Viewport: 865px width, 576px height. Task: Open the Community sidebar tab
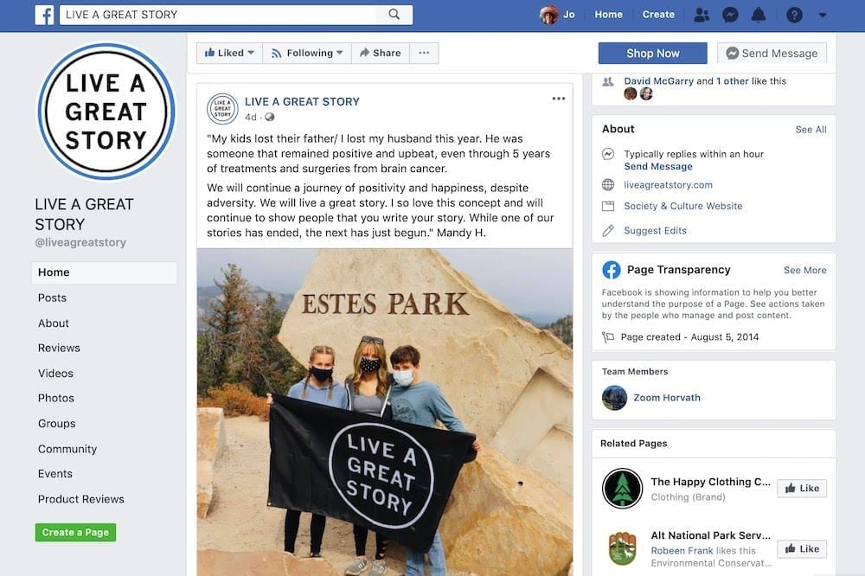pos(67,449)
